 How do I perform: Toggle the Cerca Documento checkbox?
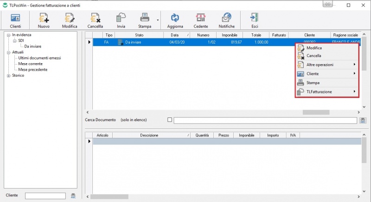[170, 120]
